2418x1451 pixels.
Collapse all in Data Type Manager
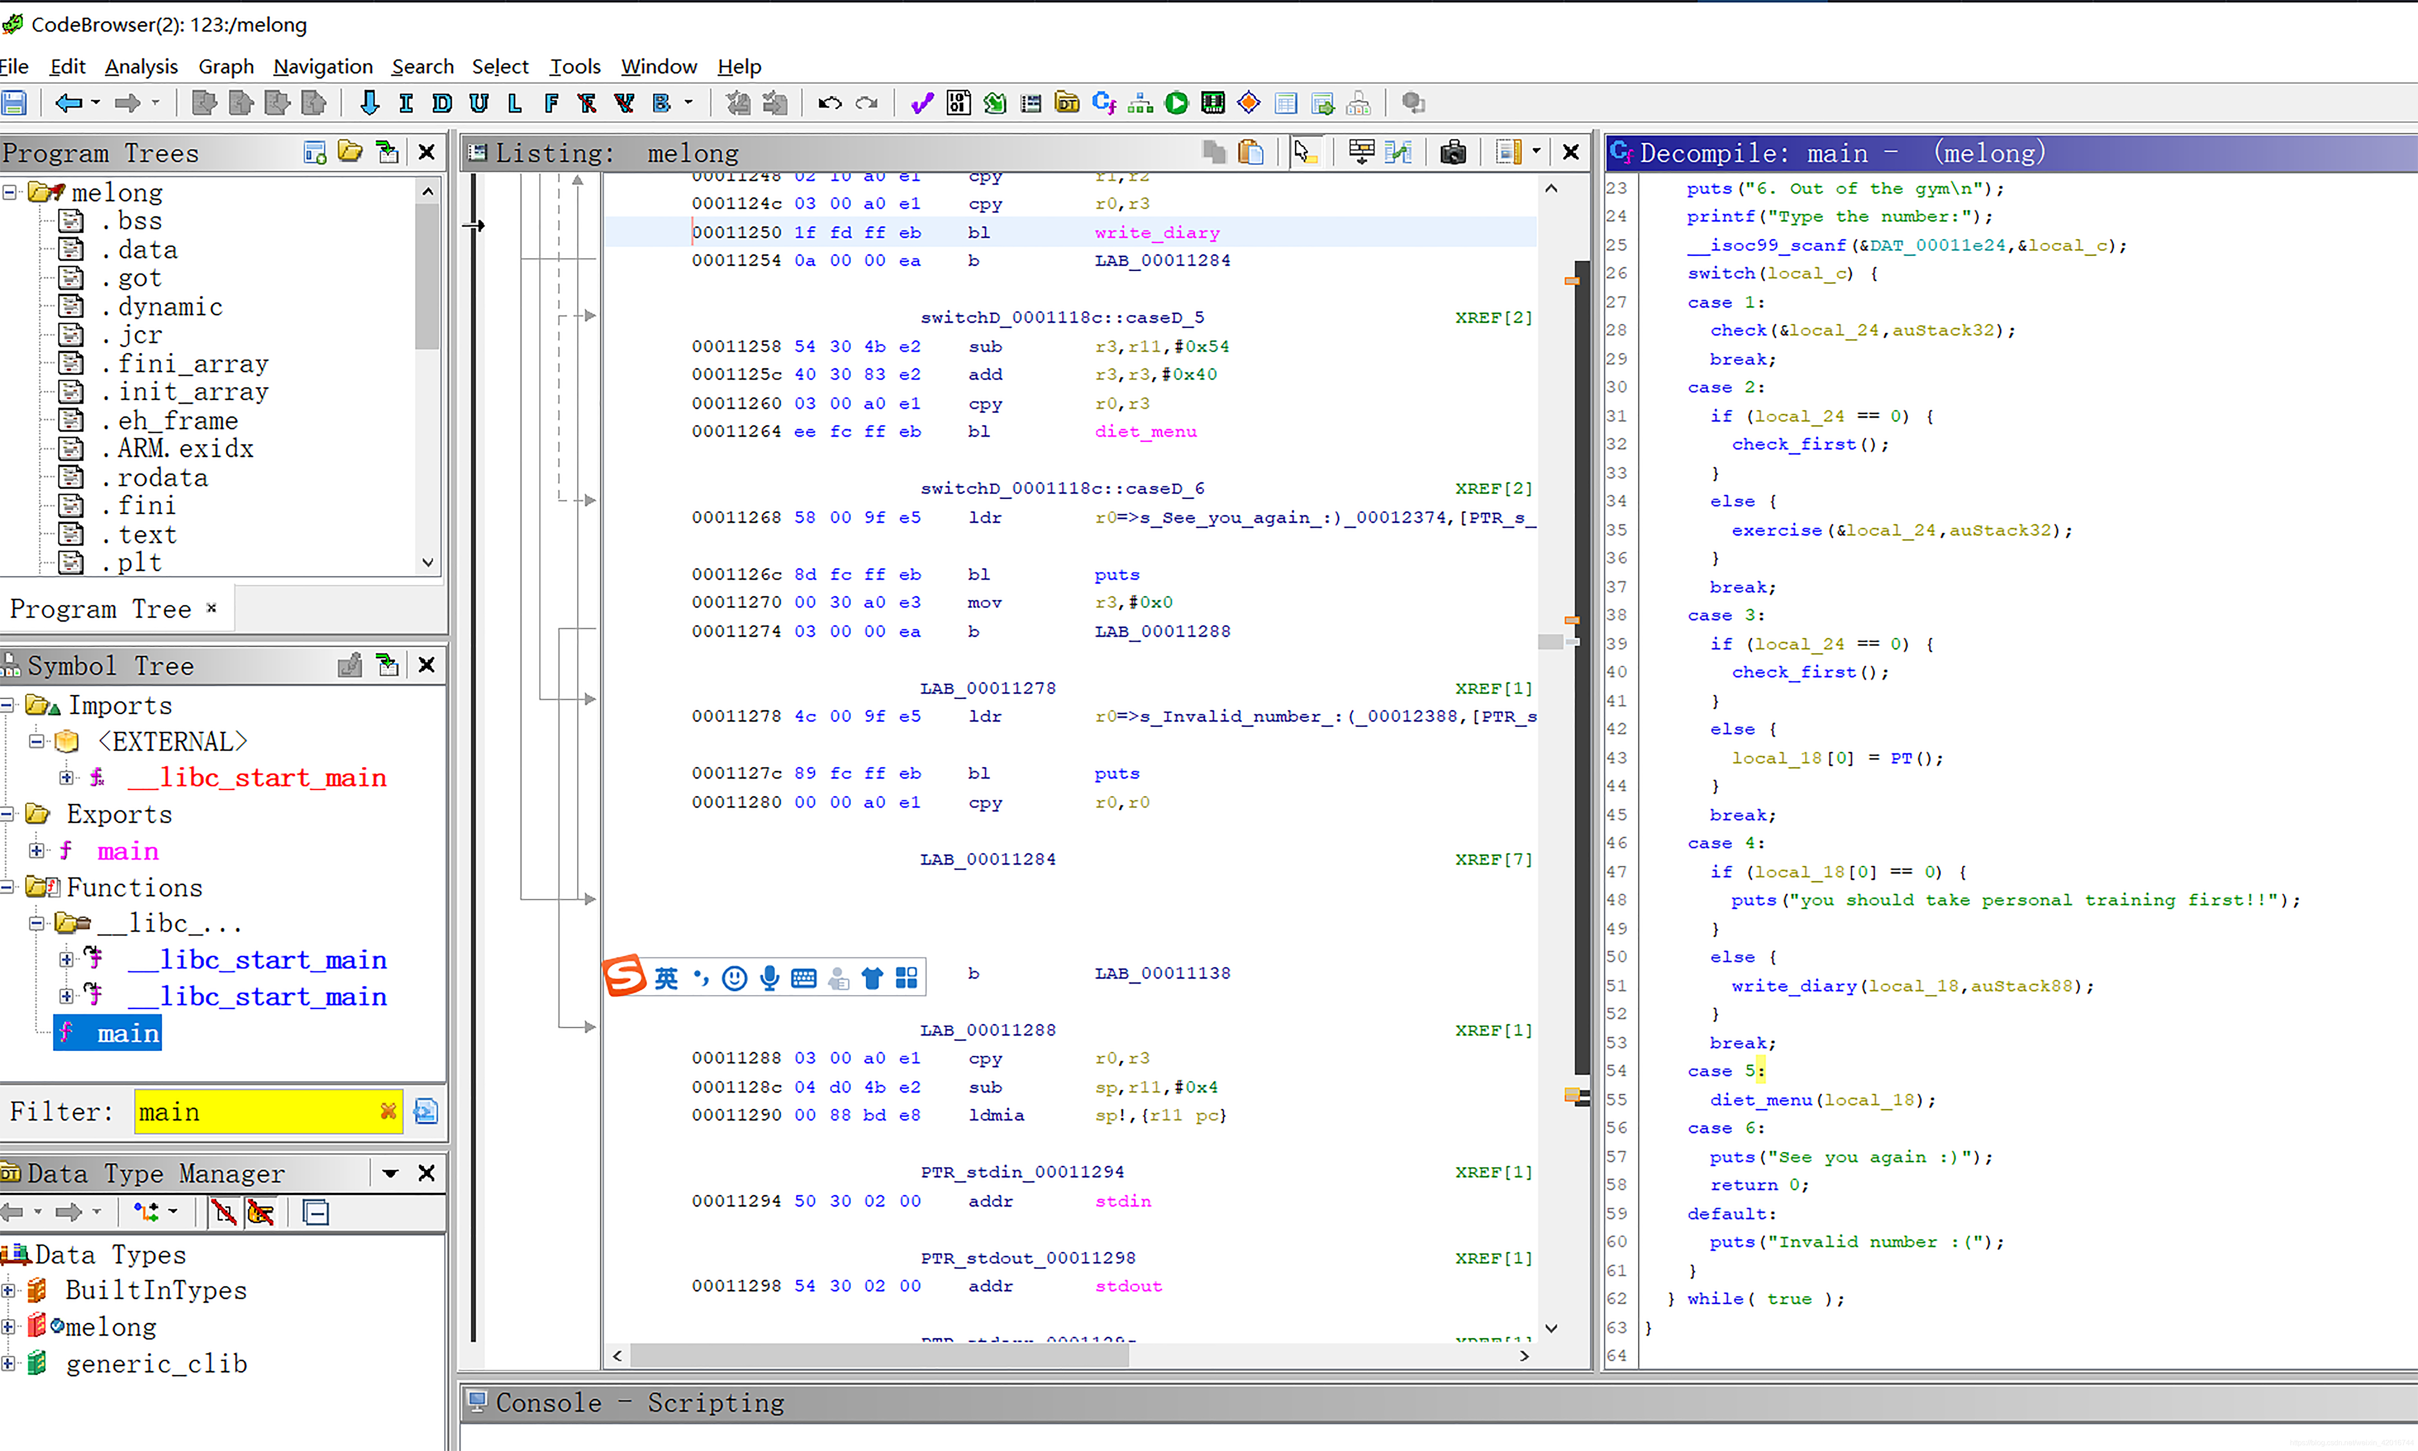click(316, 1213)
